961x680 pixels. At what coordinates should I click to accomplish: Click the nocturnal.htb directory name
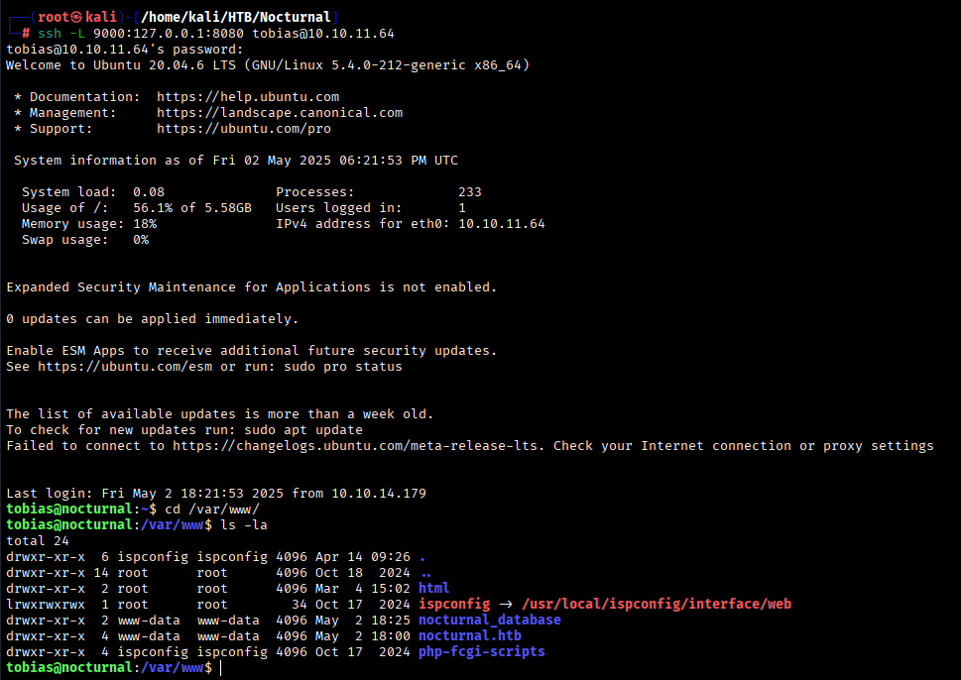(x=470, y=635)
